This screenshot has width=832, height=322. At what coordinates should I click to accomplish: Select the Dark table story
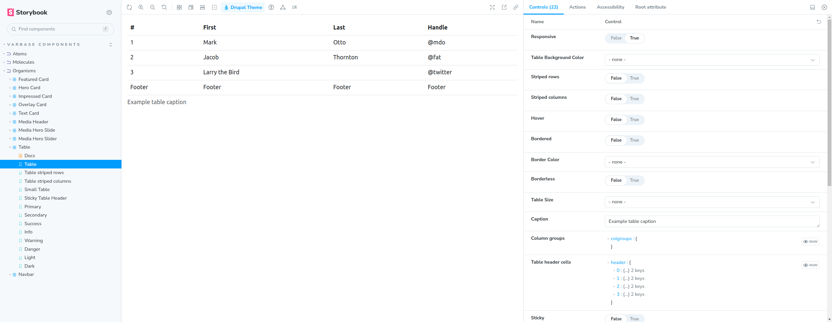(x=30, y=266)
